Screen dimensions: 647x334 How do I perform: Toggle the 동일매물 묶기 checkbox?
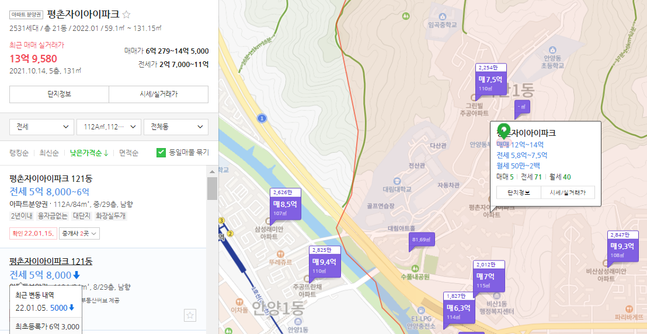pos(161,152)
